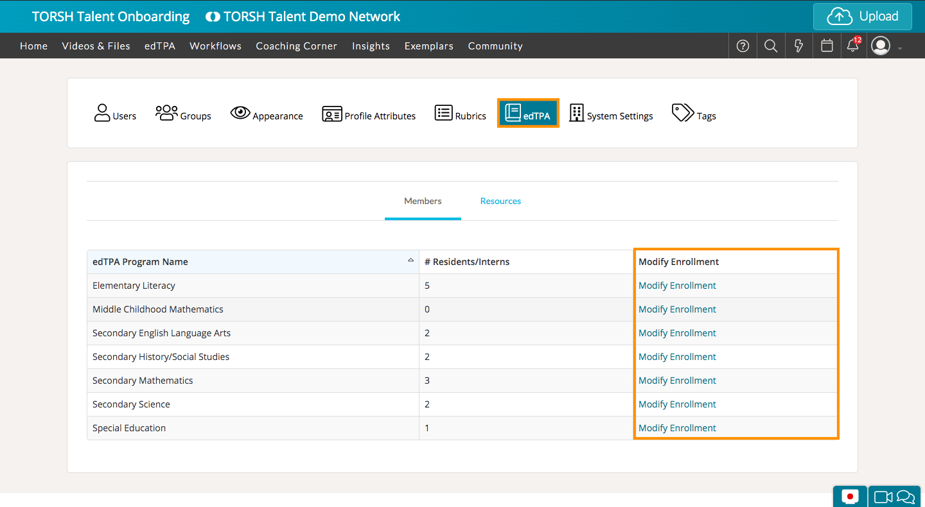Open the user profile avatar icon
The height and width of the screenshot is (507, 925).
click(881, 46)
